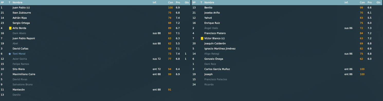Select Sito Riera in left squad list
383x101 pixels.
tap(18, 69)
